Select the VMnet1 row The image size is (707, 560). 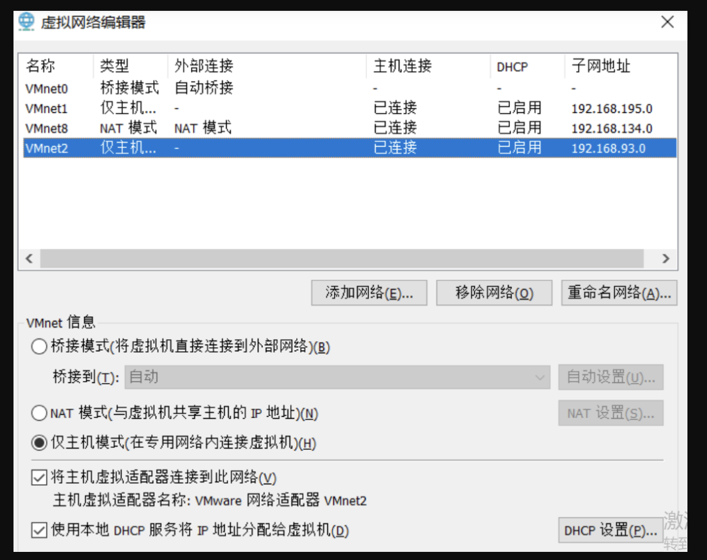[x=349, y=108]
